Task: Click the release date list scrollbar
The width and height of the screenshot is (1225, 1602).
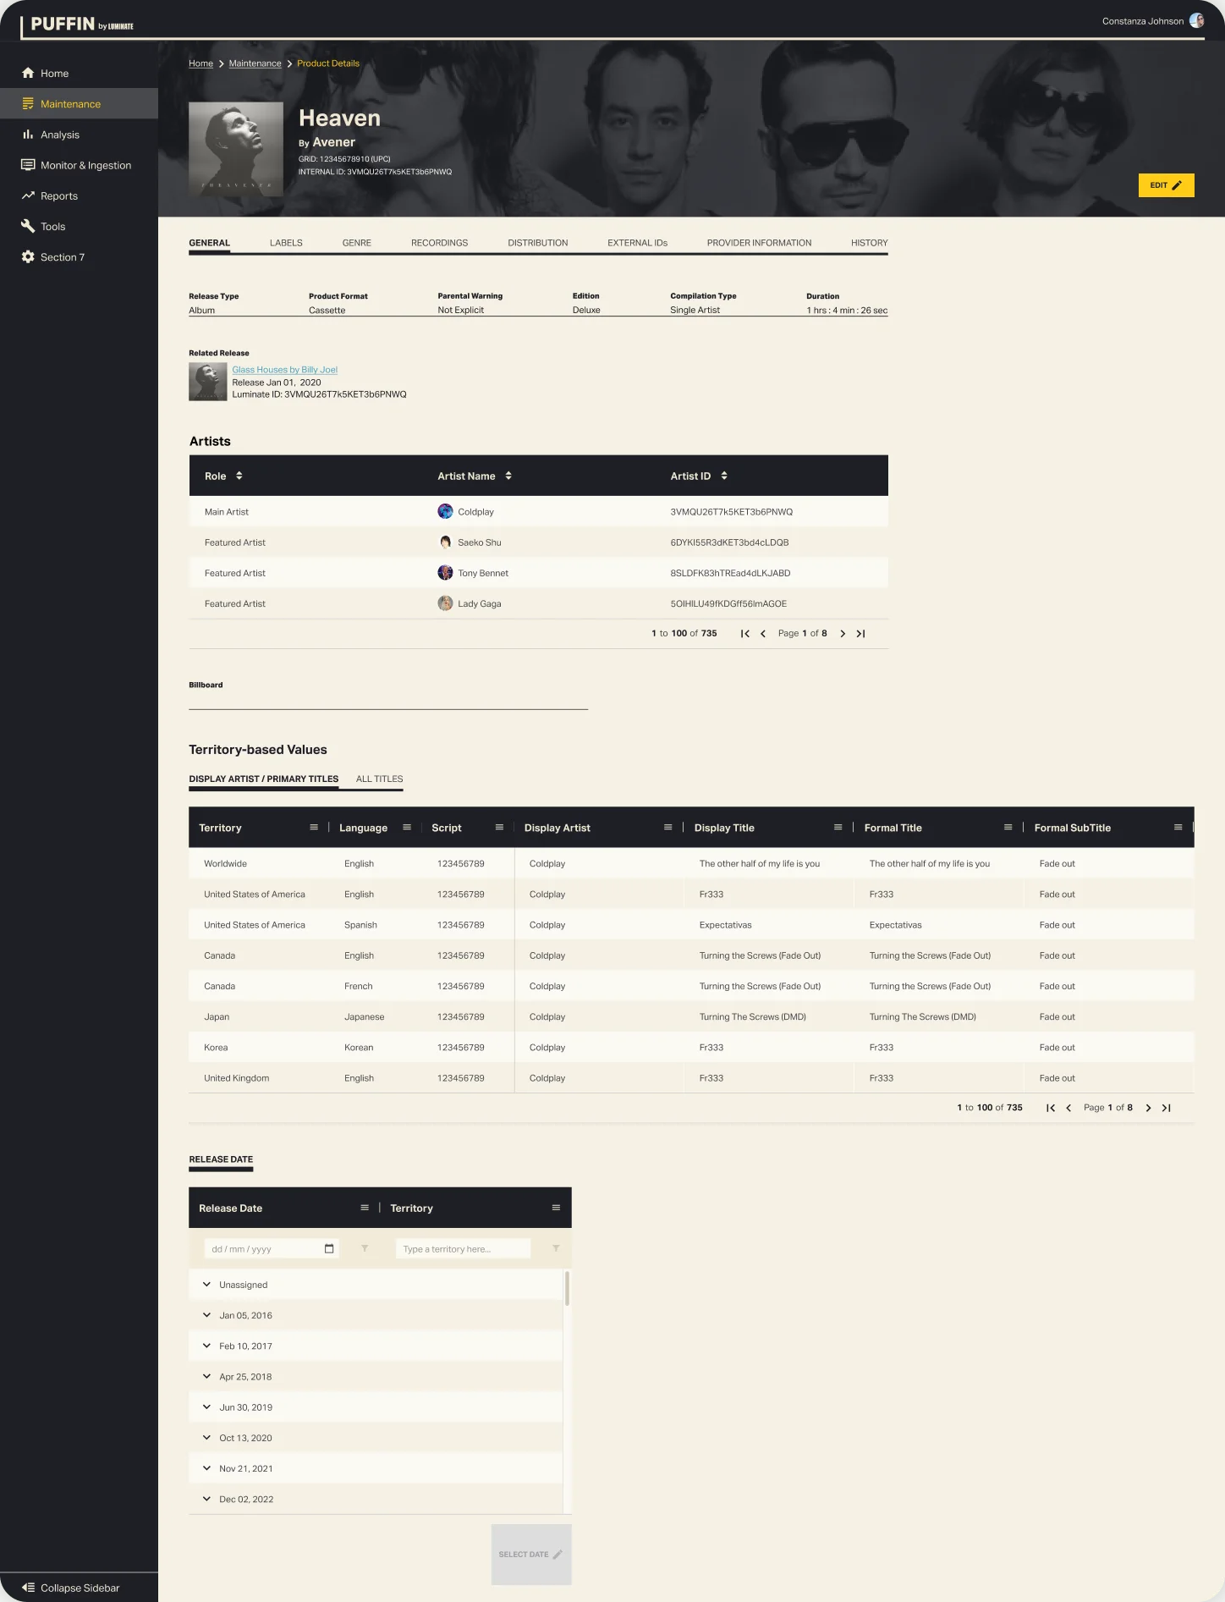Action: point(567,1289)
